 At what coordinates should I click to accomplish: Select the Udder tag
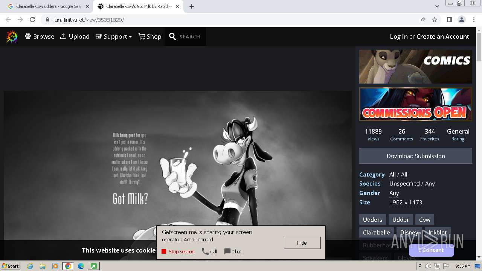pyautogui.click(x=400, y=219)
